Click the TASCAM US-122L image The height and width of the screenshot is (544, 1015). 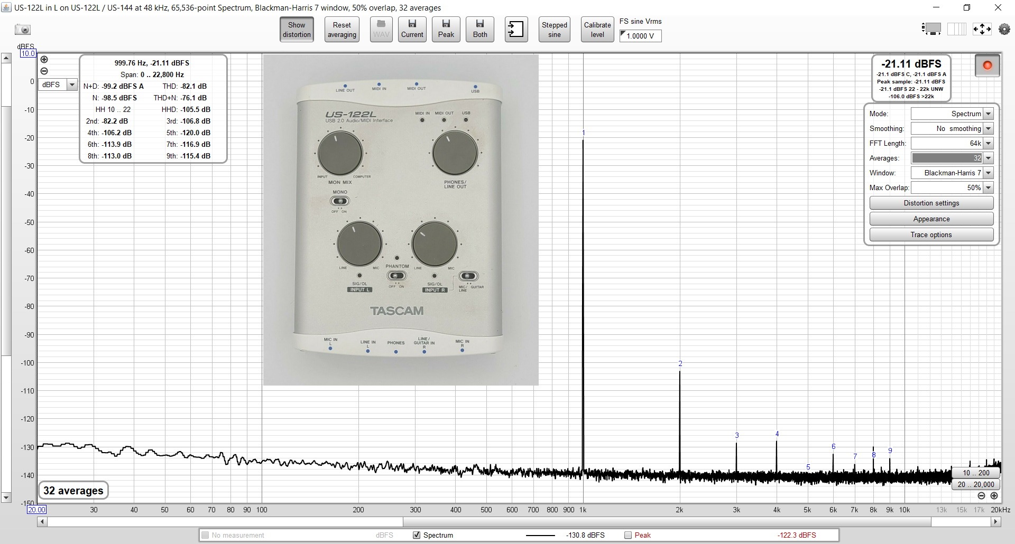401,220
